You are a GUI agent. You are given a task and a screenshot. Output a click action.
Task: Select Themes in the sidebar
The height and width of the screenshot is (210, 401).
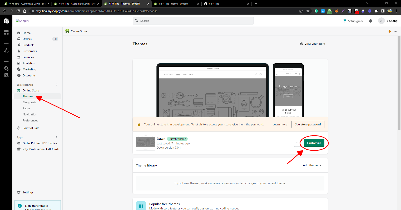click(37, 96)
